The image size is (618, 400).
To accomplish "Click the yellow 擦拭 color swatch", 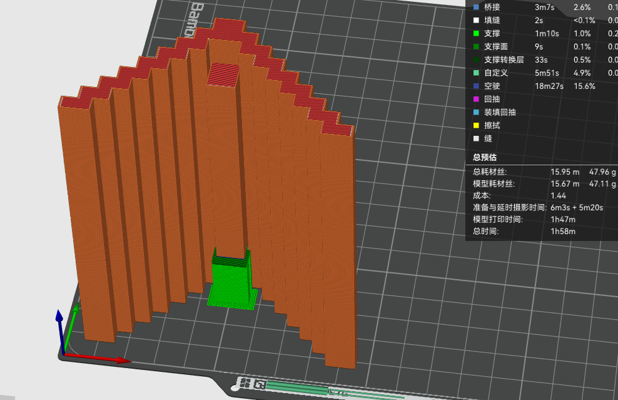I will click(x=476, y=125).
